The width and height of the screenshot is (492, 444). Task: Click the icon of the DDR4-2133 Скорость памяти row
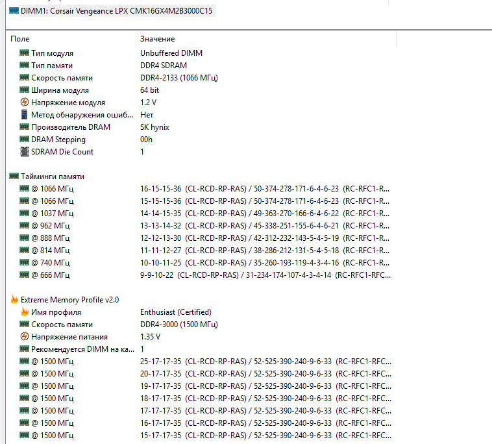click(24, 77)
